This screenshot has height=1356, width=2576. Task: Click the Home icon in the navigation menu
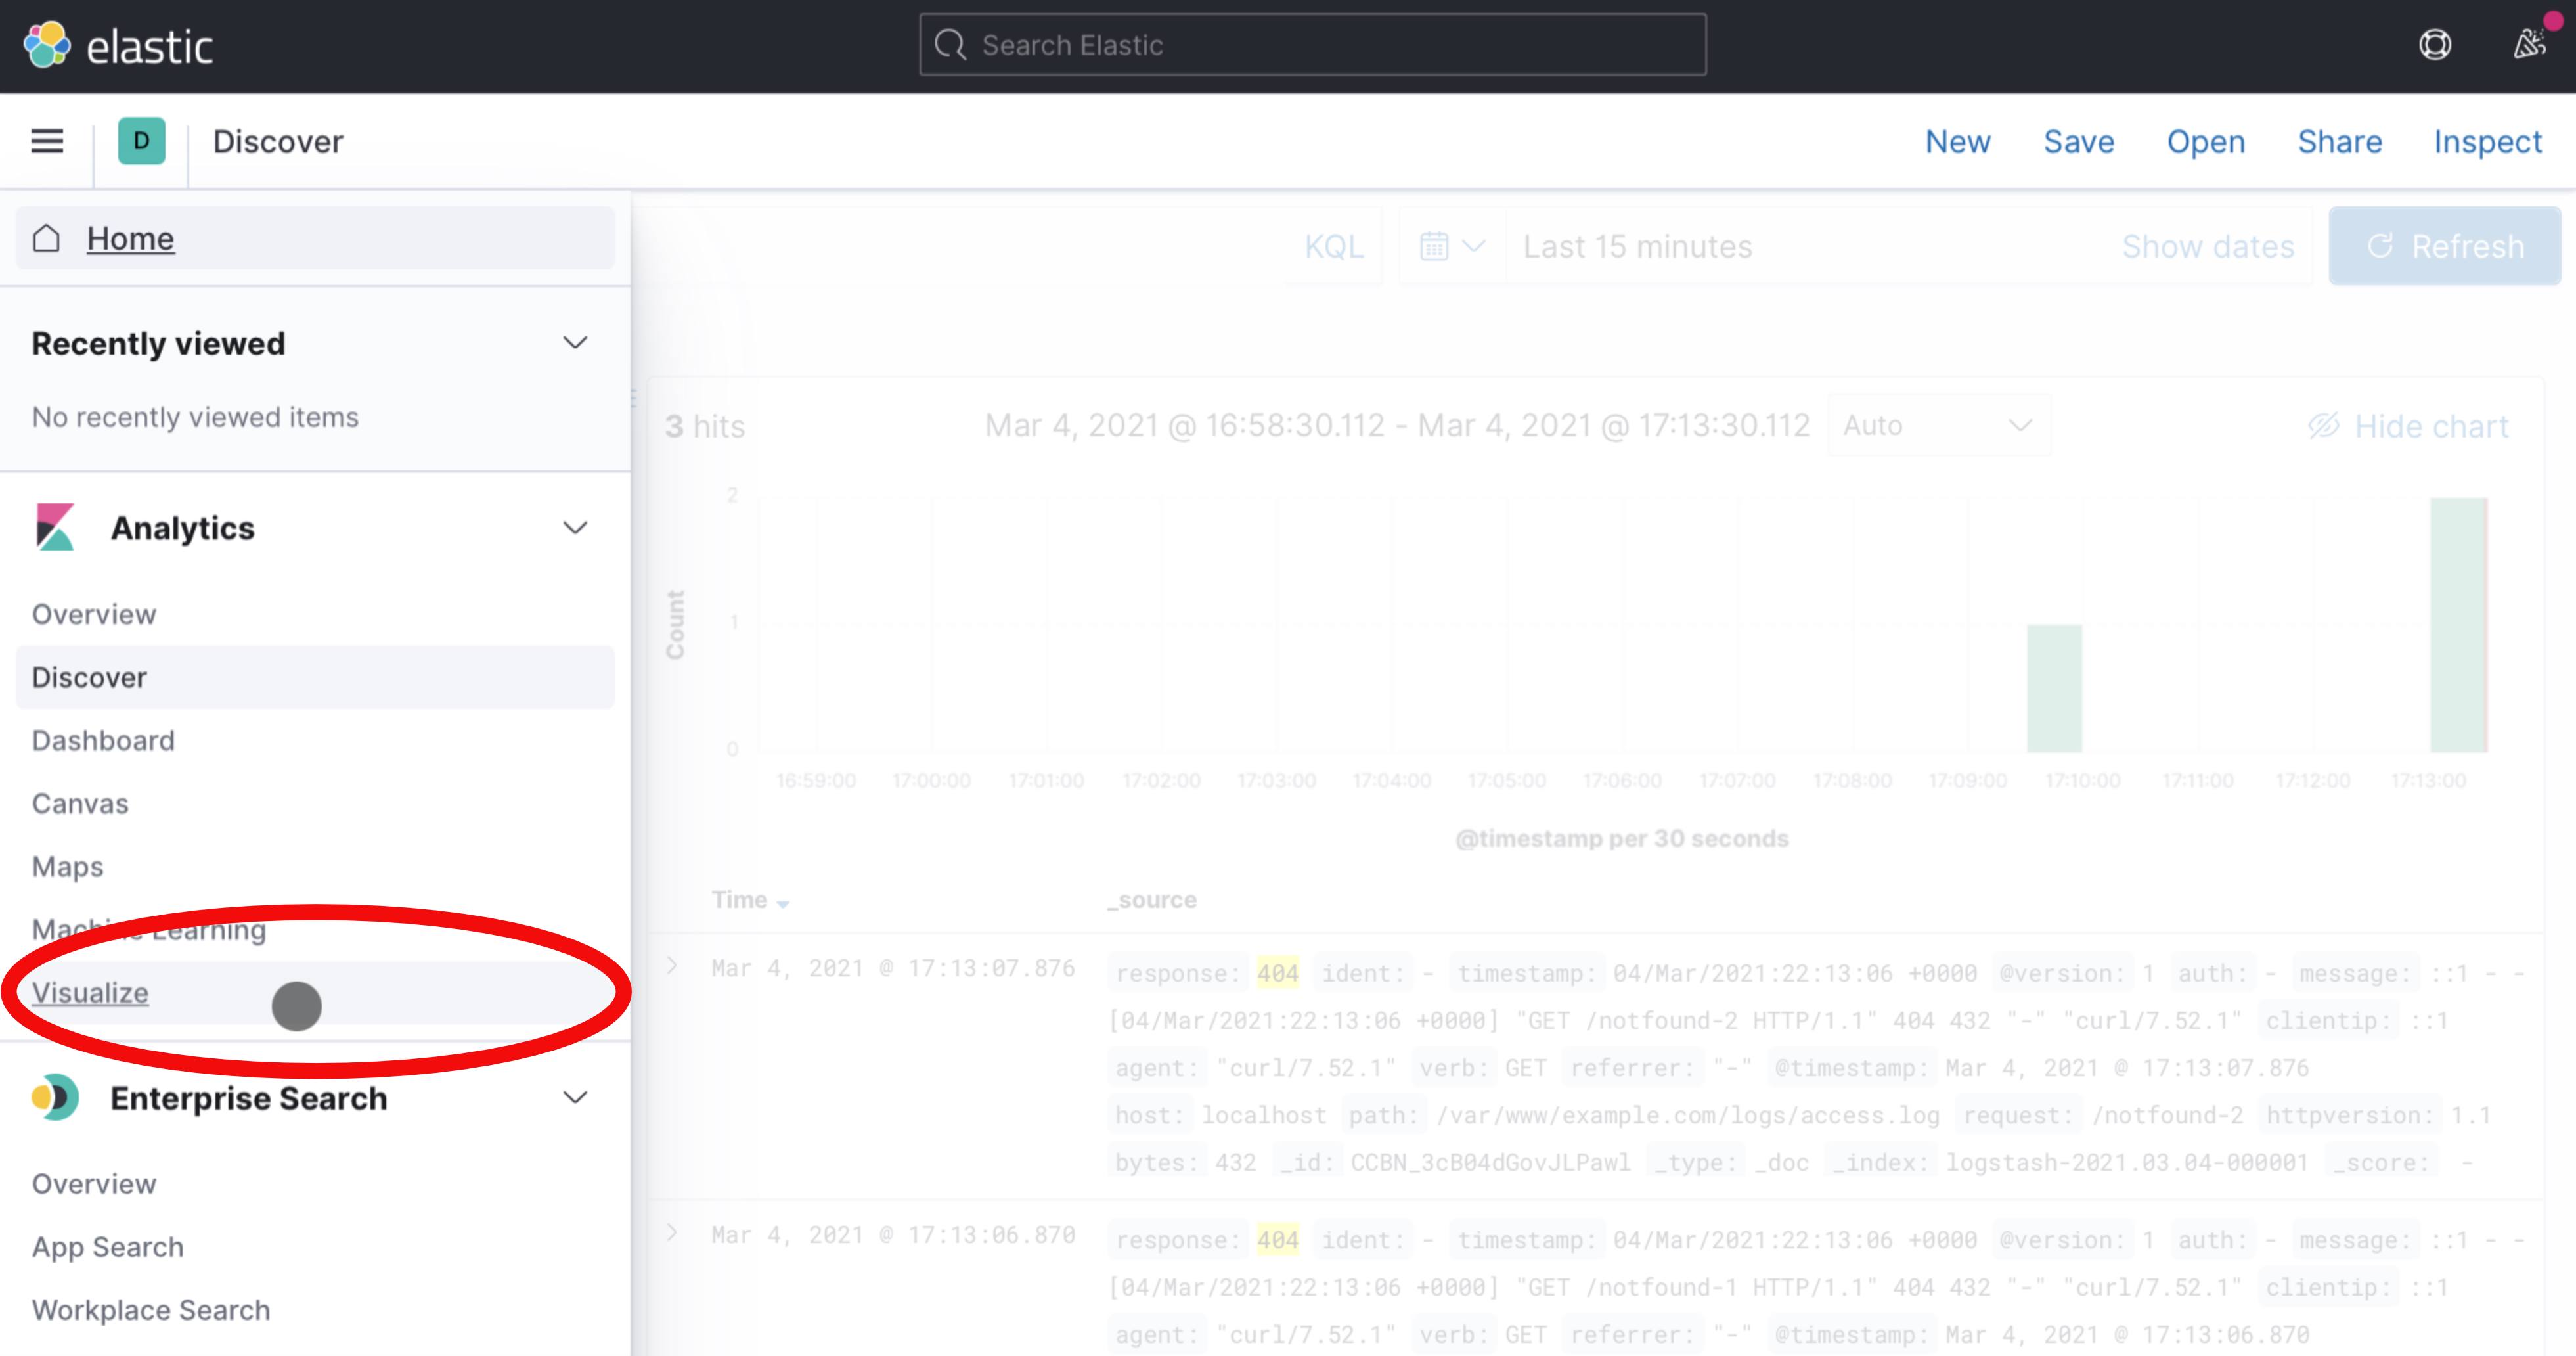(x=45, y=239)
